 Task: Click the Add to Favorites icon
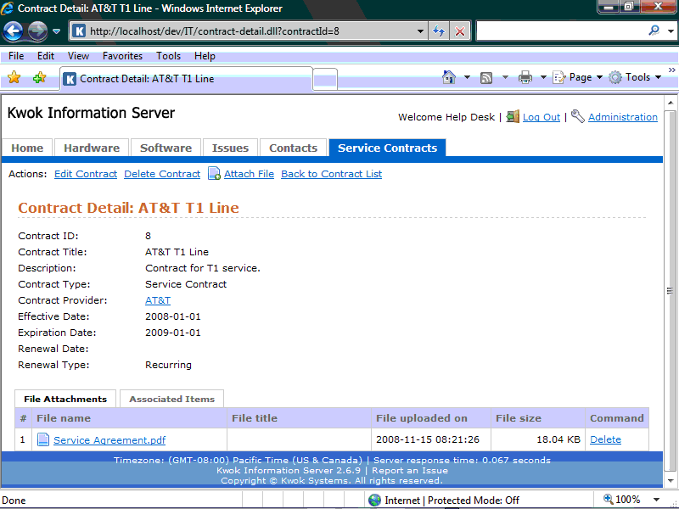tap(39, 77)
